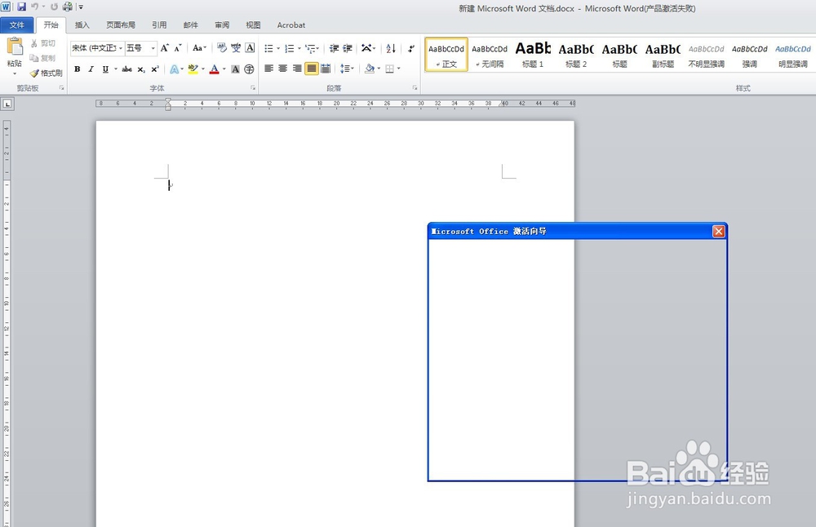Open the font color dropdown arrow
816x527 pixels.
224,69
